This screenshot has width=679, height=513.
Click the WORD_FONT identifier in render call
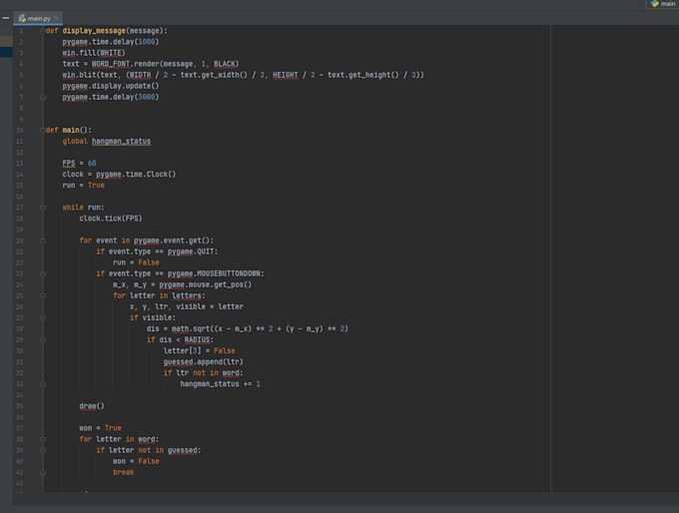click(111, 64)
